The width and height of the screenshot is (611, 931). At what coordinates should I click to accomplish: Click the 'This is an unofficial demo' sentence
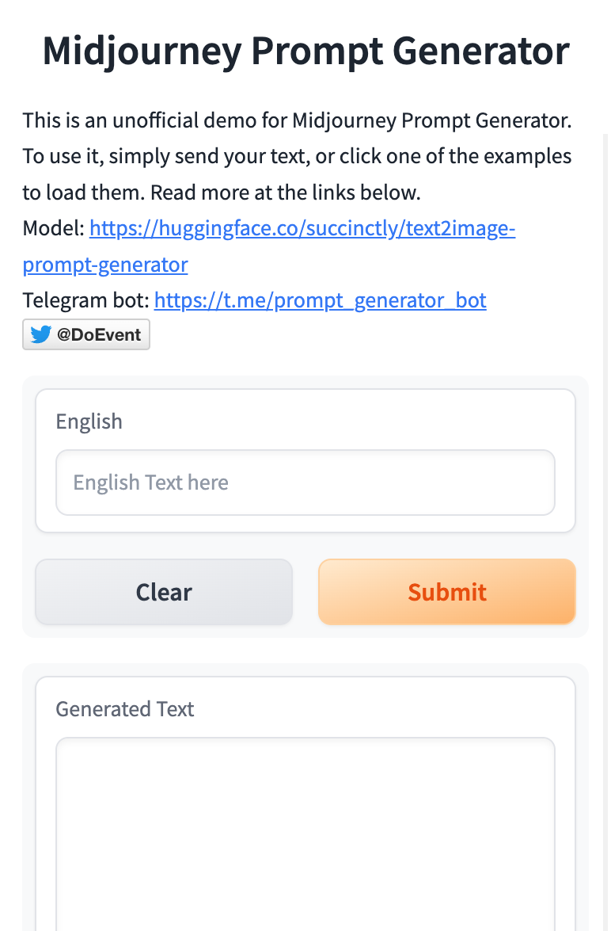tap(298, 120)
